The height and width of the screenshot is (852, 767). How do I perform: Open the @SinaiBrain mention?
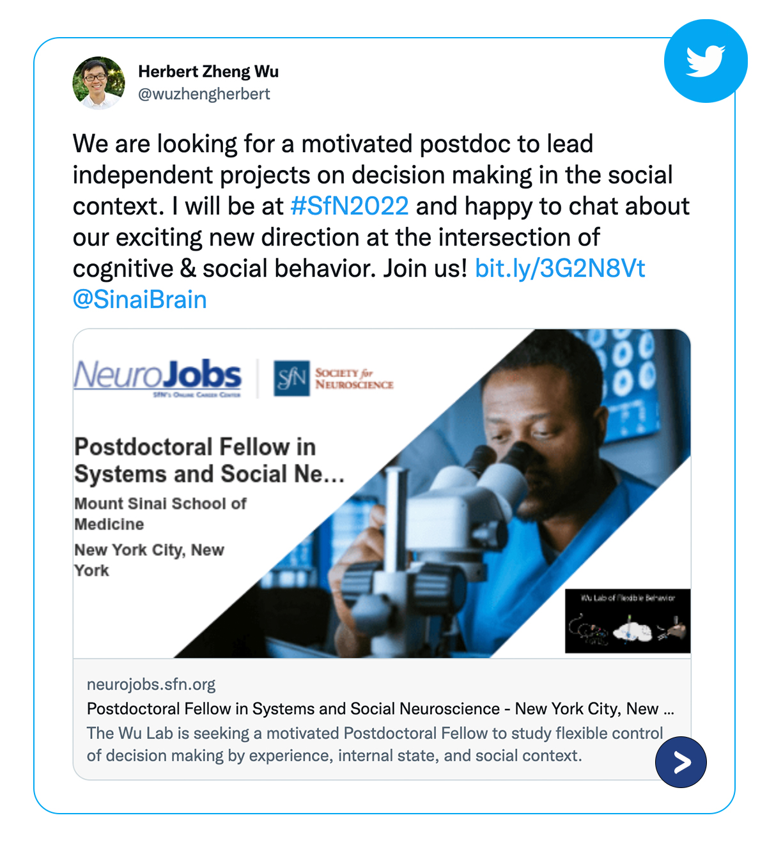(x=140, y=299)
